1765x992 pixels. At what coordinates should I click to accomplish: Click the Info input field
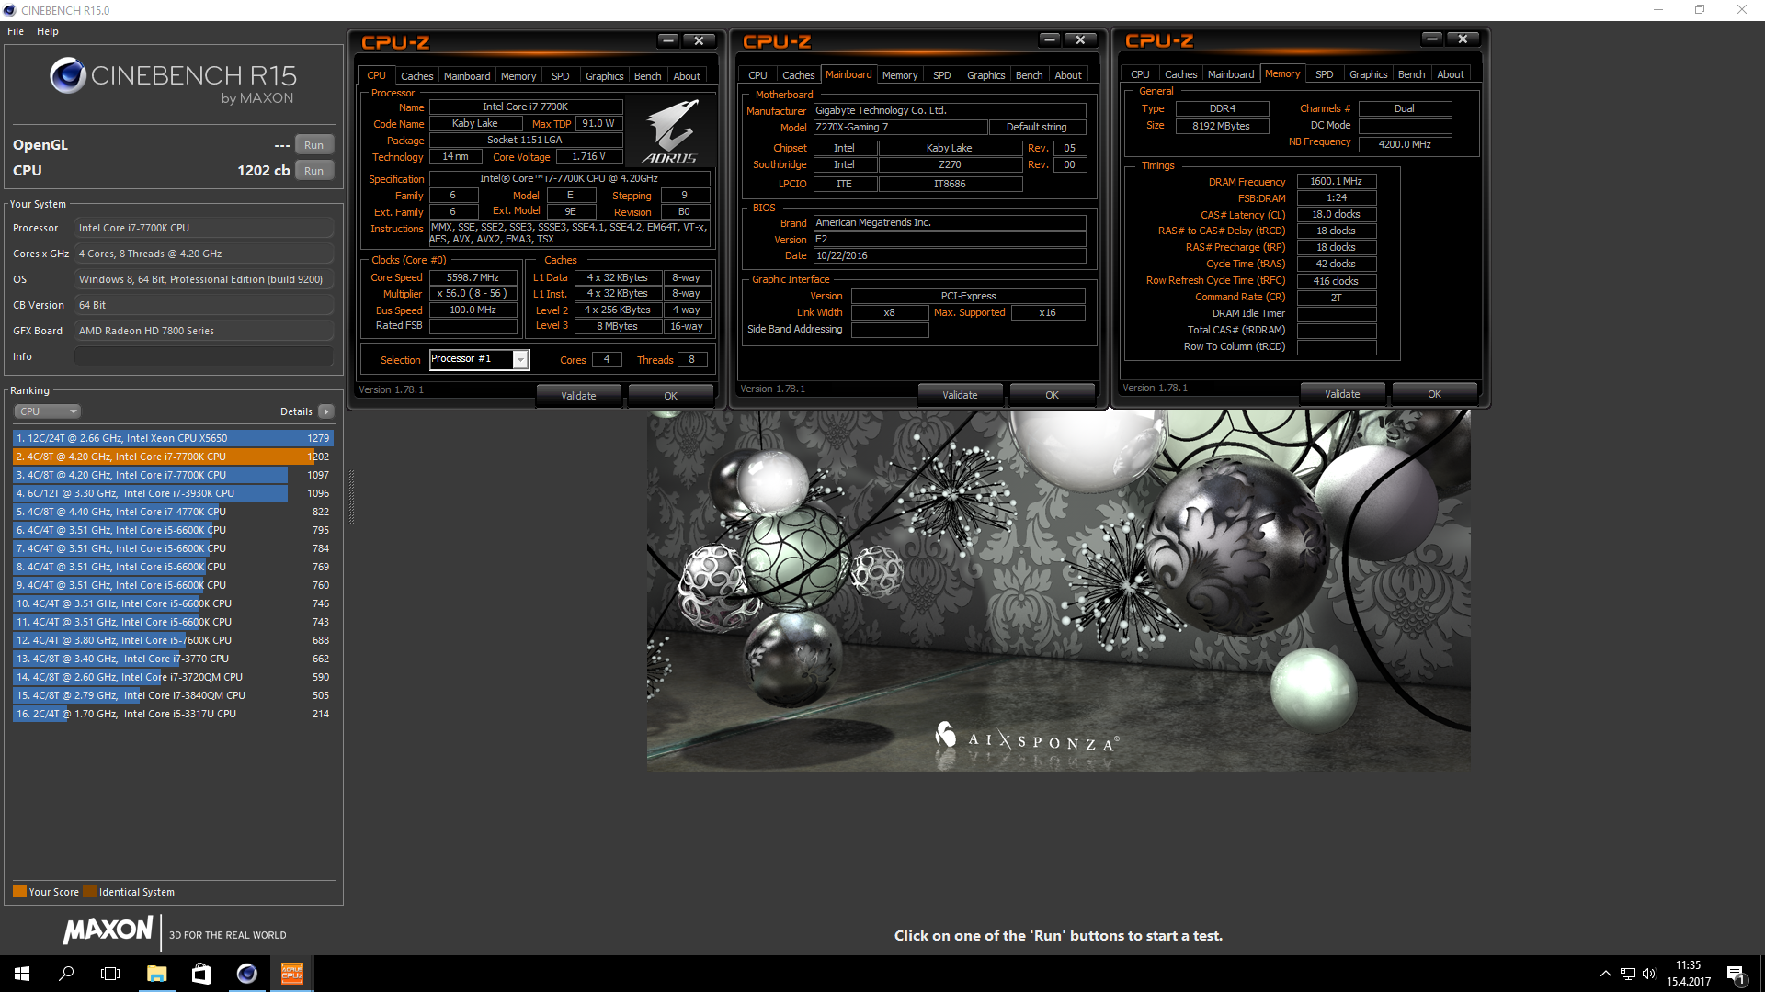point(204,356)
